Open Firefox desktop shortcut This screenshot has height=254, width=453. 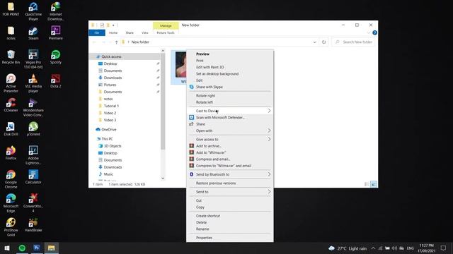[11, 153]
